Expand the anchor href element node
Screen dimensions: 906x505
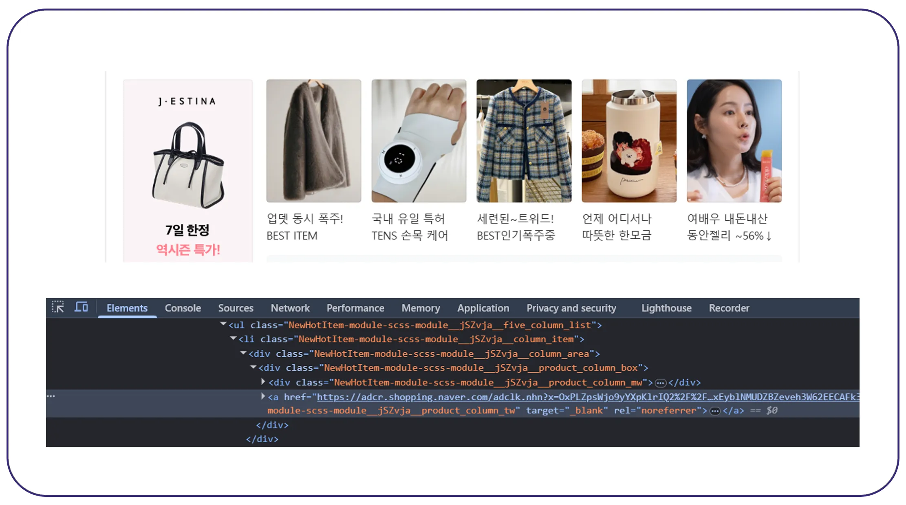point(263,396)
